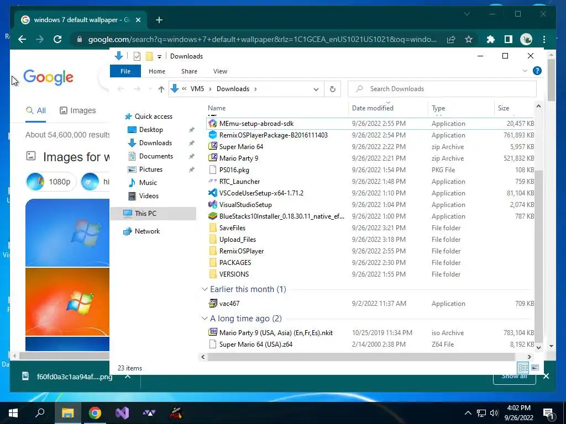
Task: Open the Home ribbon tab
Action: 156,71
